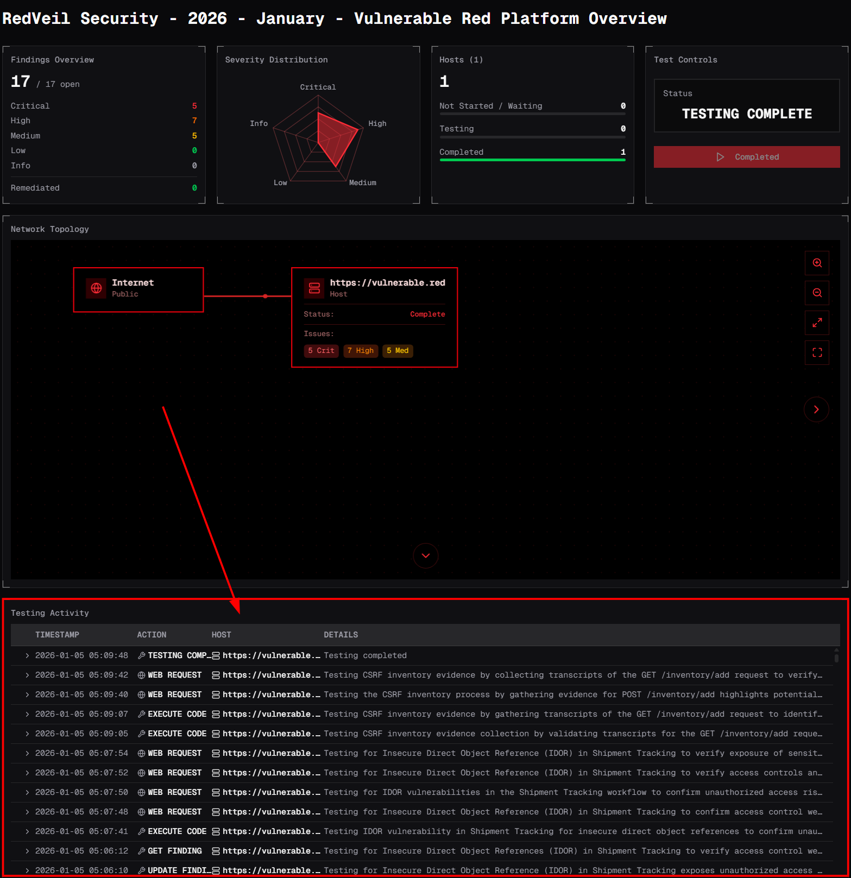
Task: Click the Internet globe node icon
Action: pyautogui.click(x=97, y=288)
